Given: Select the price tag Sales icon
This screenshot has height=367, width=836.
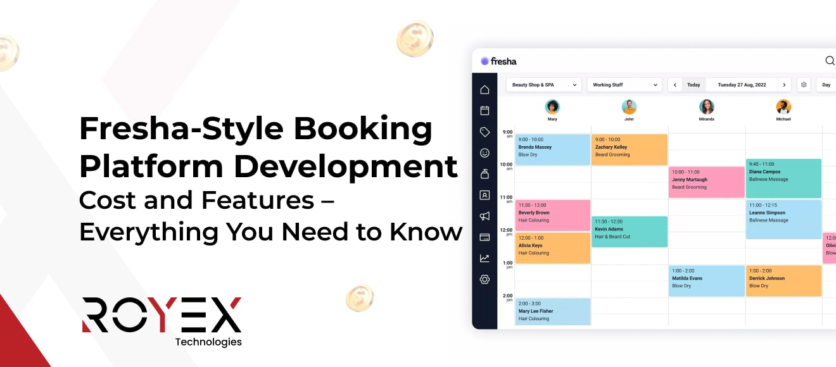Looking at the screenshot, I should [x=484, y=132].
